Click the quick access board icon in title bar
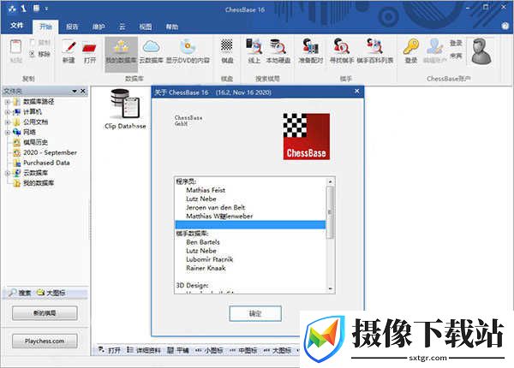Viewport: 514px width, 368px height. 36,9
